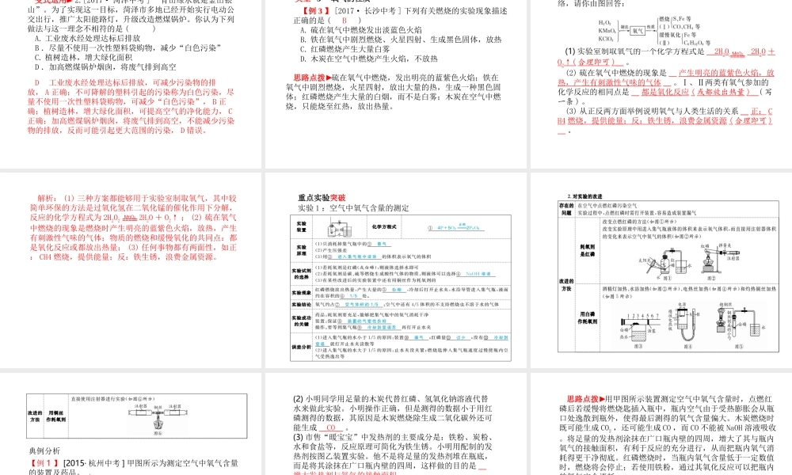Click the 实验装置 row header in the table
Screen dimensions: 792x475
(x=302, y=226)
